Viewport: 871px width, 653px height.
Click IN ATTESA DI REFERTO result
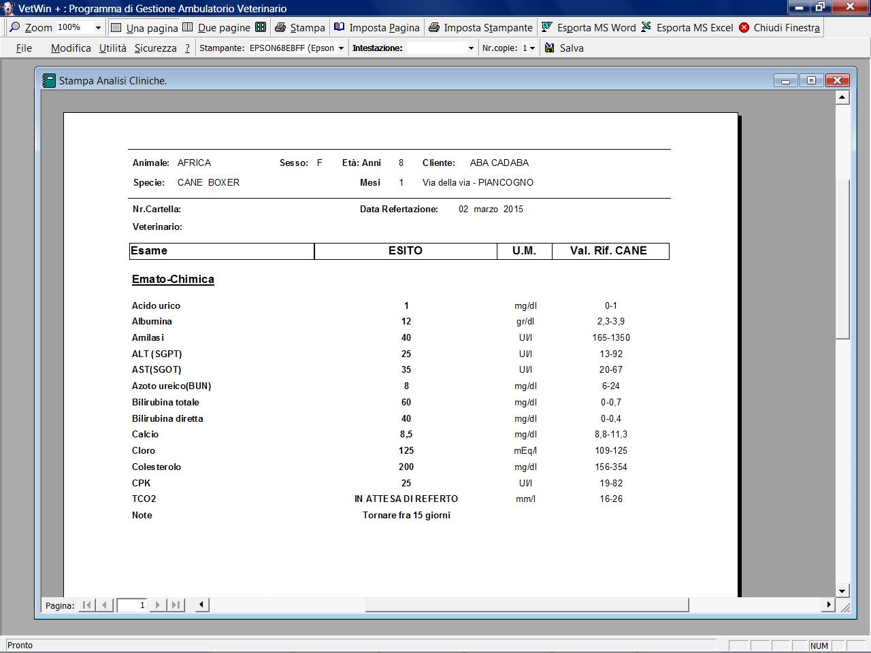406,499
